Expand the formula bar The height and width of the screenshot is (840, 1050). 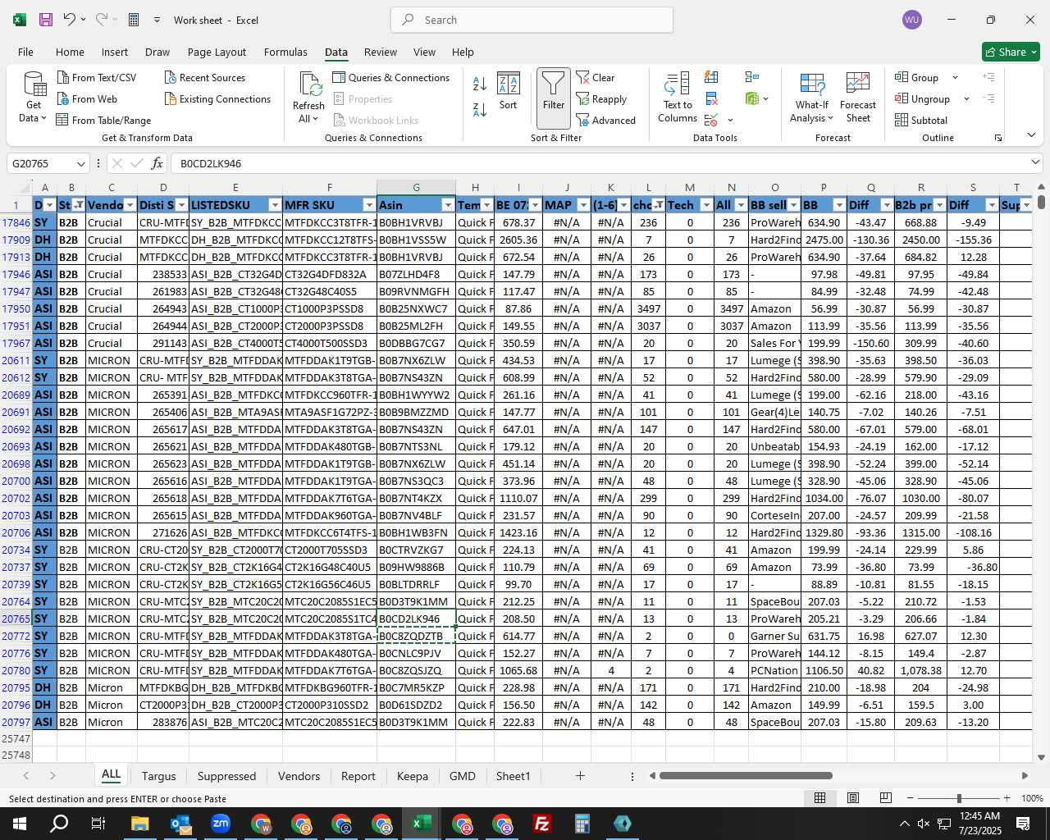1035,163
